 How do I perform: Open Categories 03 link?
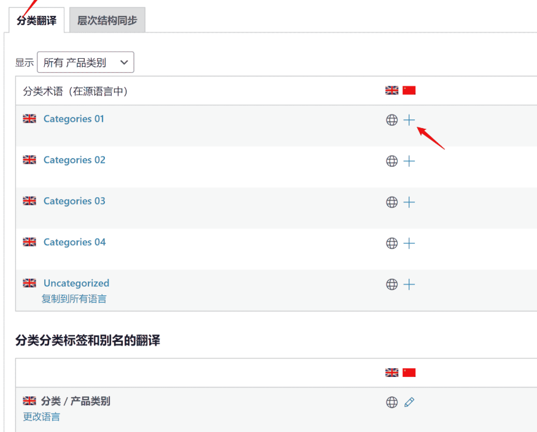74,201
